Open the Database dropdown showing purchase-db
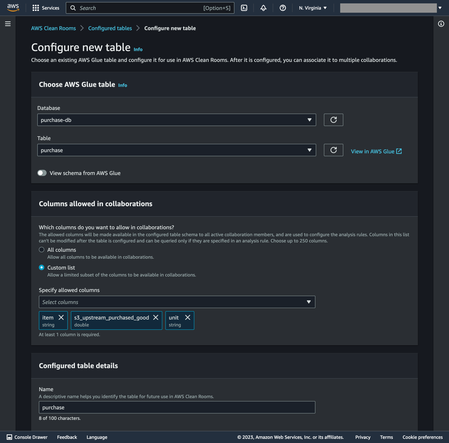Viewport: 449px width, 443px height. coord(176,119)
